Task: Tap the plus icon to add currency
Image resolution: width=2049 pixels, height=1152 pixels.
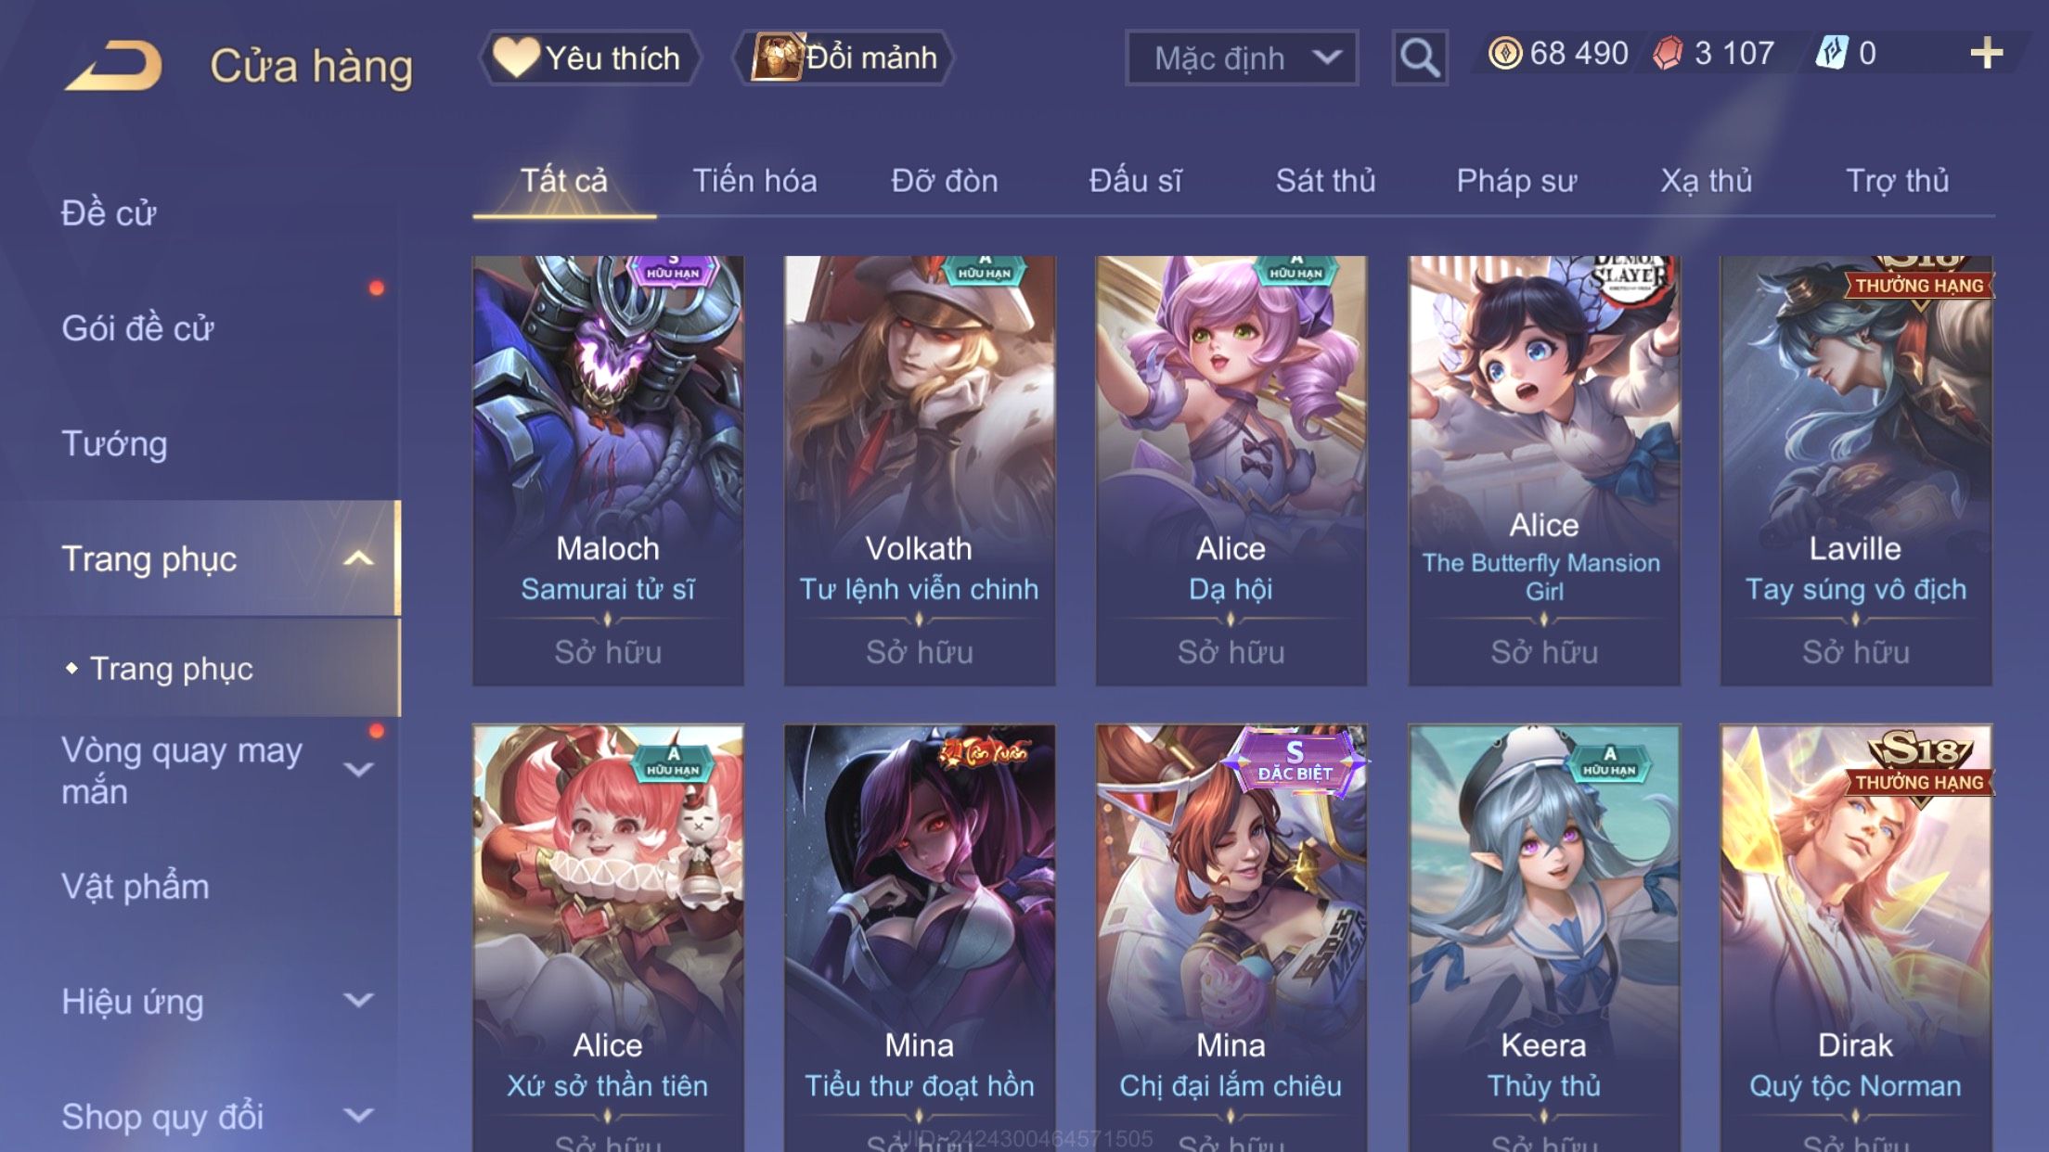Action: coord(1986,53)
